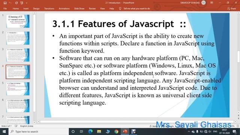This screenshot has height=135, width=240.
Task: Launch Microsoft Edge from the taskbar
Action: click(x=90, y=132)
